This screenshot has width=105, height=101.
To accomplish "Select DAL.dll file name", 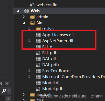I will pyautogui.click(x=49, y=59).
